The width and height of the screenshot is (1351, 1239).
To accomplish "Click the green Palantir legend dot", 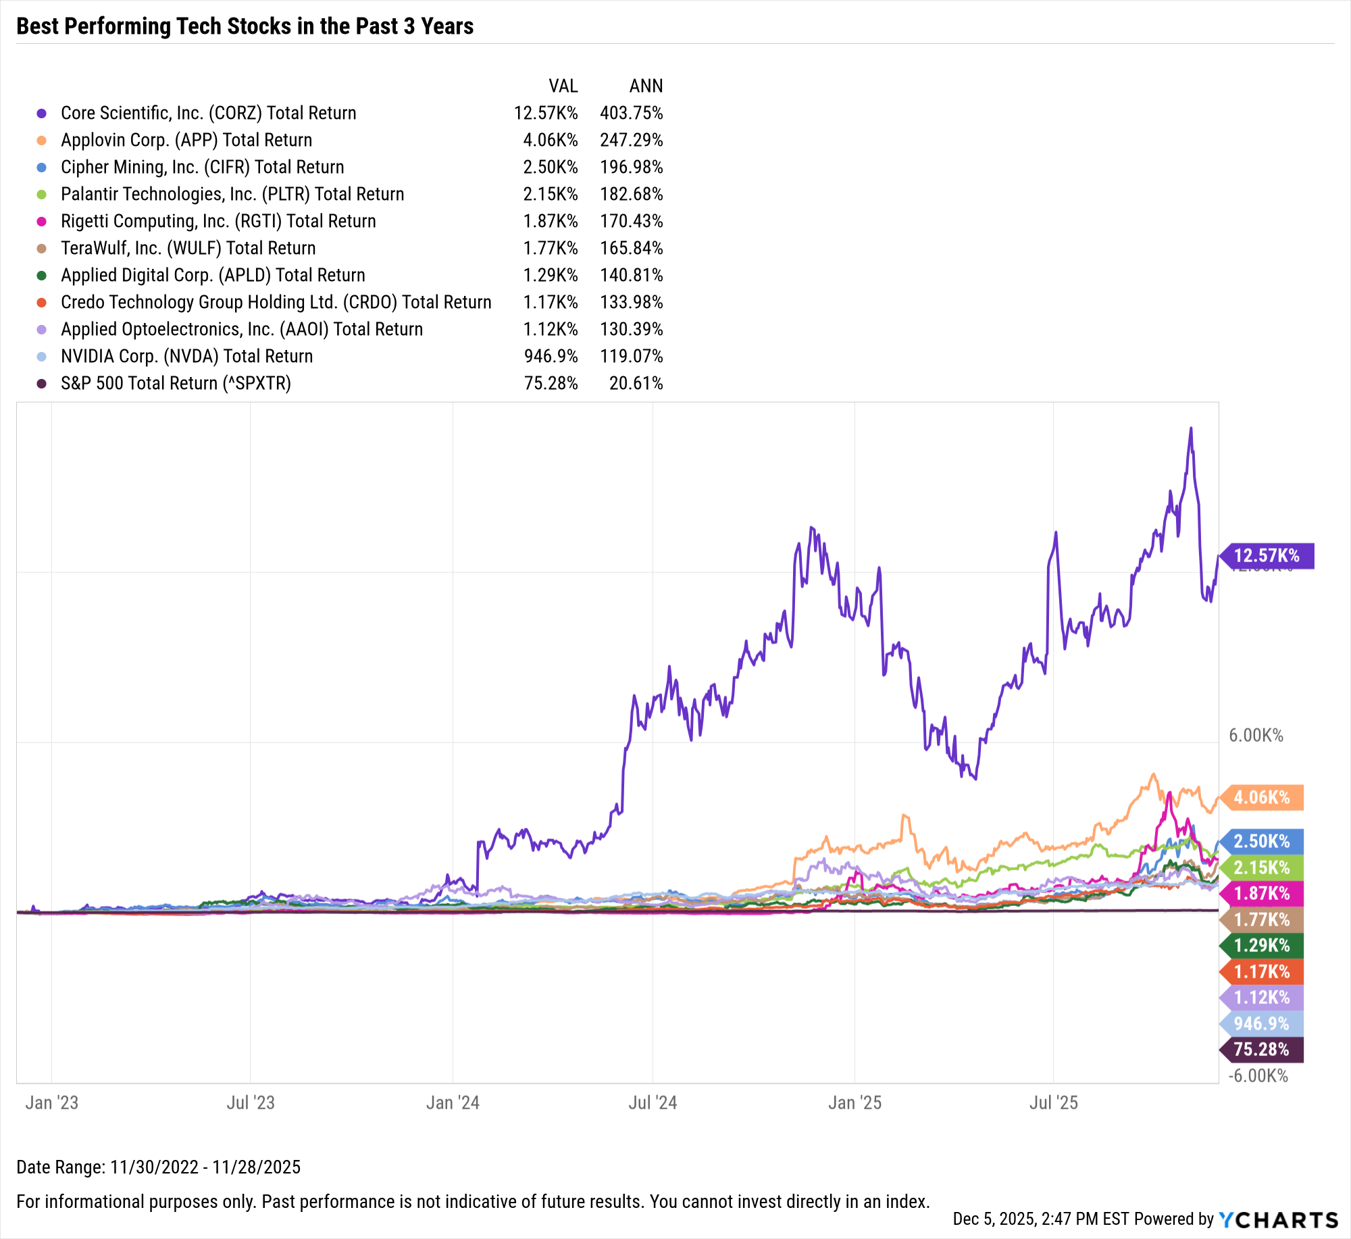I will tap(42, 195).
